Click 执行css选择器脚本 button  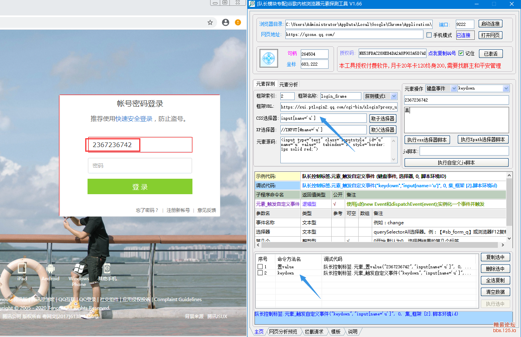pos(427,140)
